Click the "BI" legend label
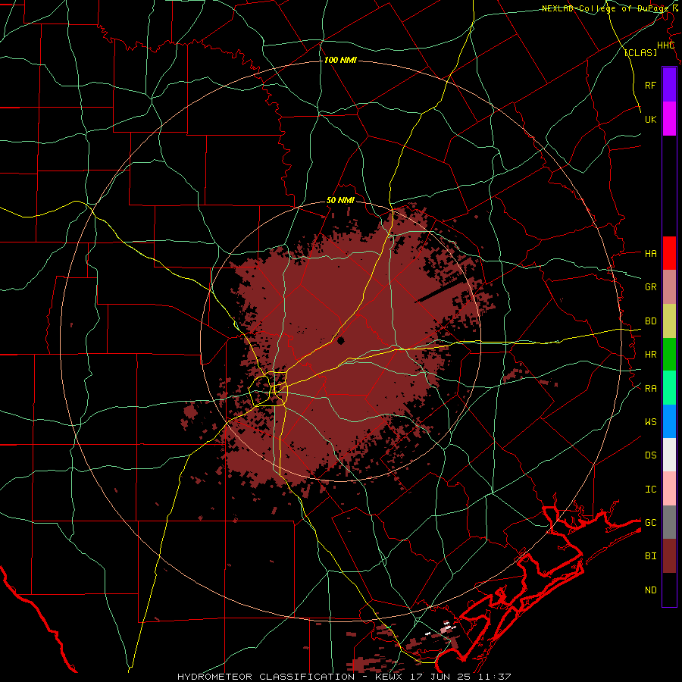 [x=650, y=556]
